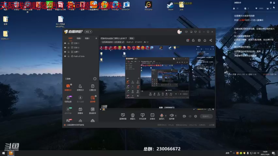Open the QQMusic folder on the desktop

coord(5,35)
